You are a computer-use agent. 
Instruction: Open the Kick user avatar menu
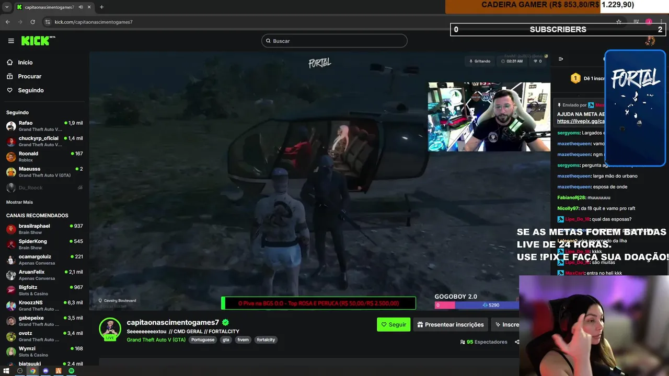pyautogui.click(x=650, y=41)
